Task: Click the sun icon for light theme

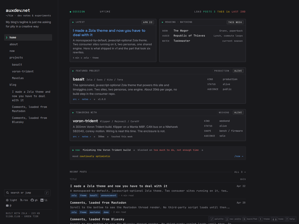Action: click(7, 200)
